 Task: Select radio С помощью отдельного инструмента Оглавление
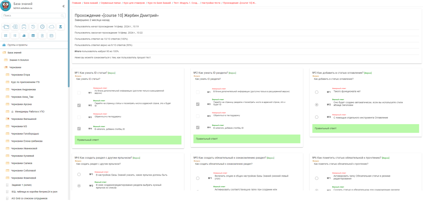coord(316,117)
